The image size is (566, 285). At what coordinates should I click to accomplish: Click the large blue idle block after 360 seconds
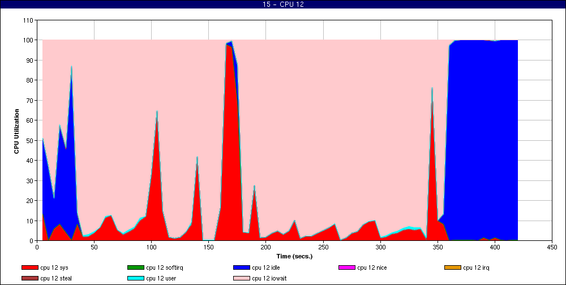coord(484,139)
